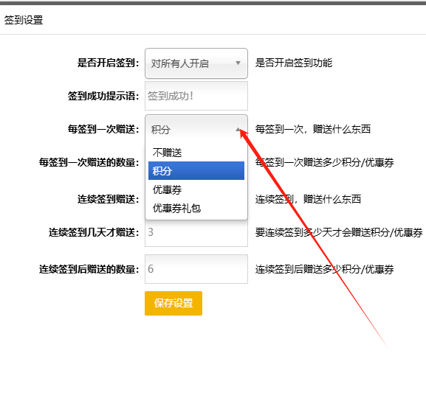Click the hint 每签到一次，赠送什么东西
The height and width of the screenshot is (401, 426).
313,129
